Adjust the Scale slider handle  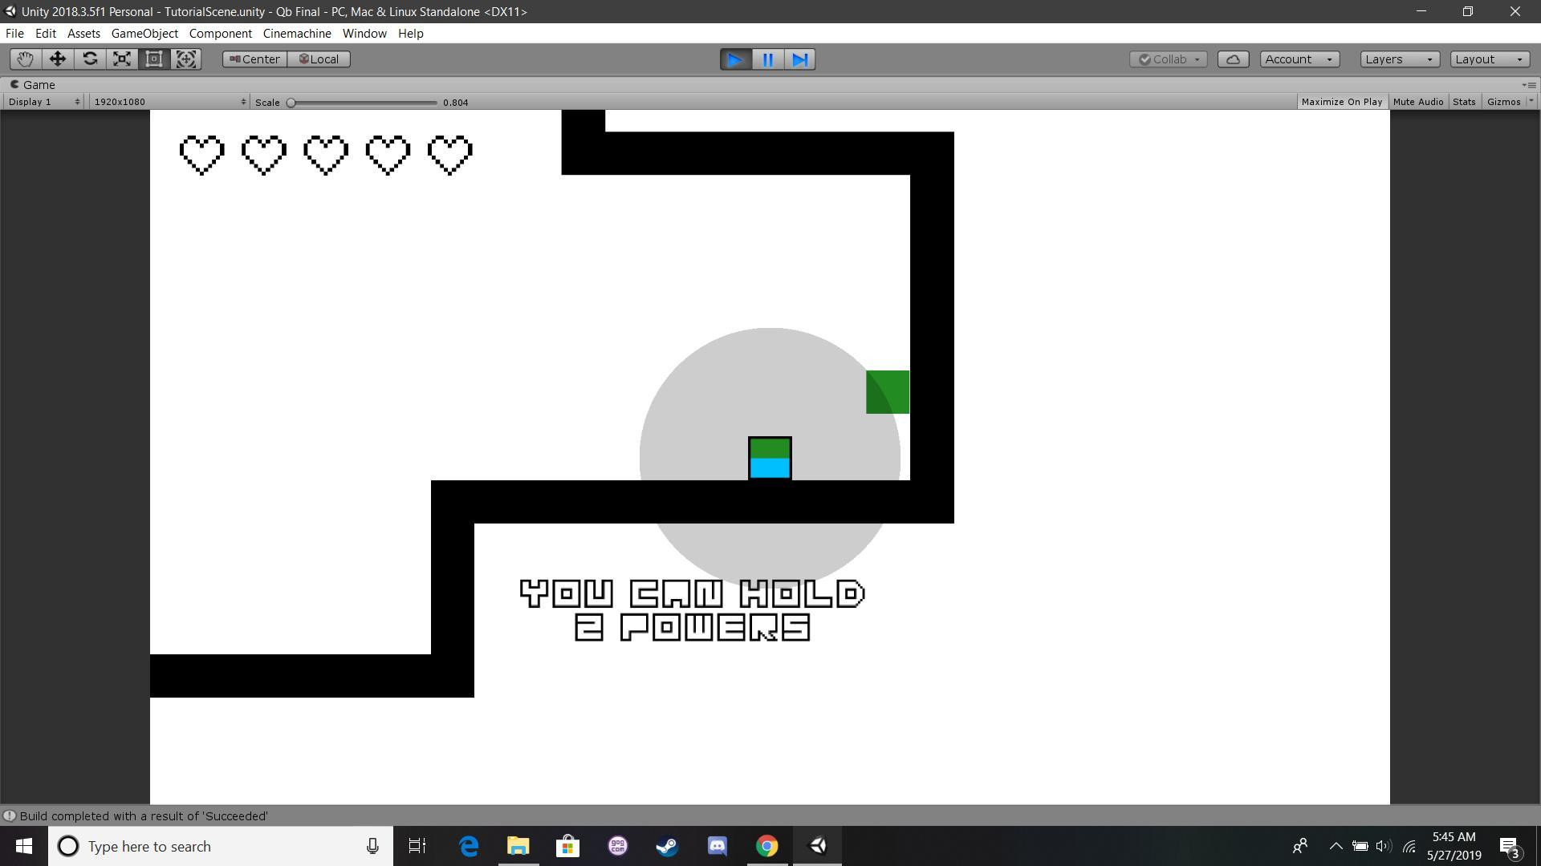point(291,103)
